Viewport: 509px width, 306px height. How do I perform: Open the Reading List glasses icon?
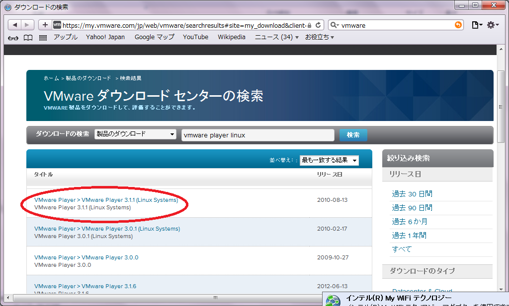13,38
